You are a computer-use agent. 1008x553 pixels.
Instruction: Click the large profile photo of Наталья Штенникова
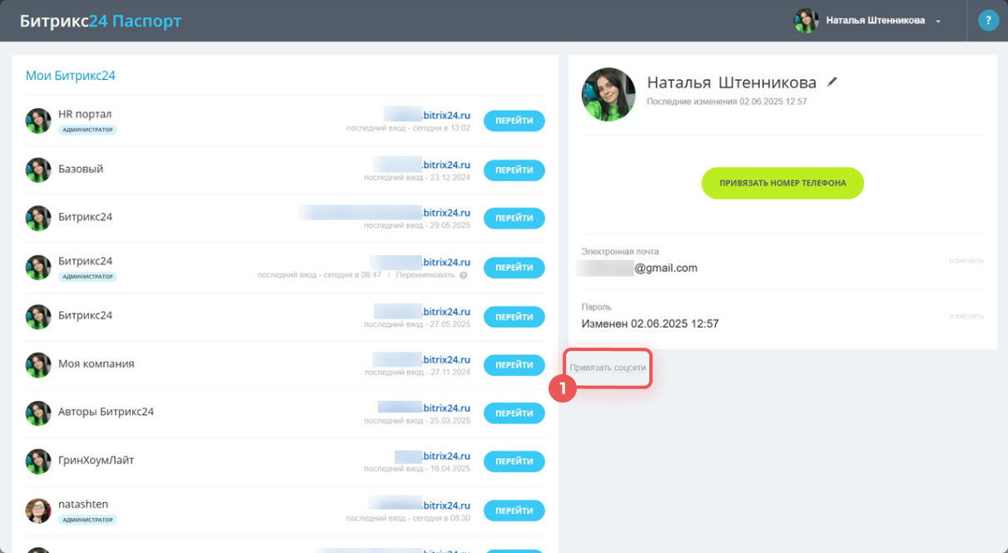click(608, 95)
